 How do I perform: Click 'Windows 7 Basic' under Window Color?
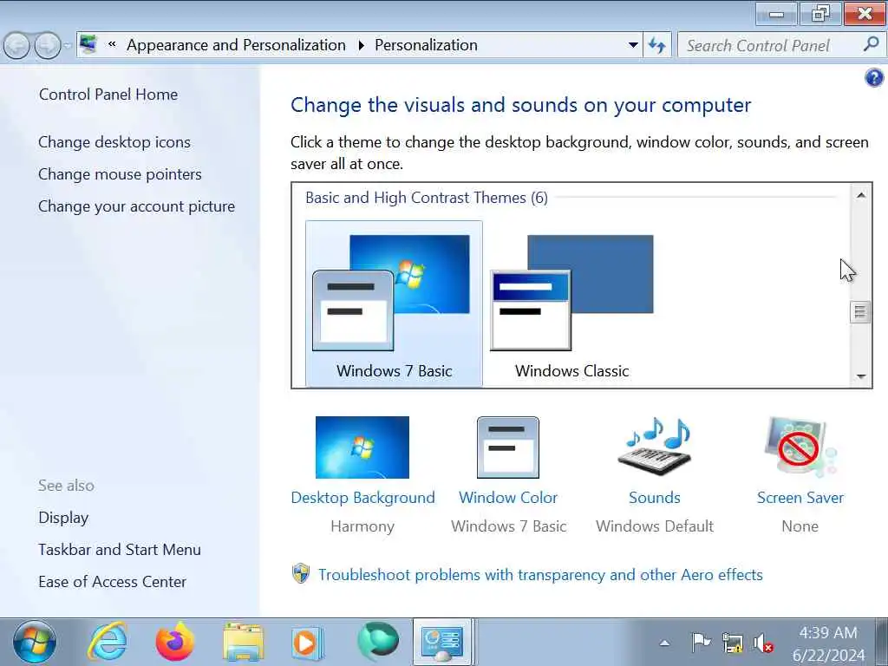[508, 526]
